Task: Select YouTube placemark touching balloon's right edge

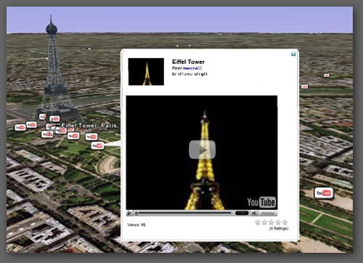Action: [x=304, y=86]
